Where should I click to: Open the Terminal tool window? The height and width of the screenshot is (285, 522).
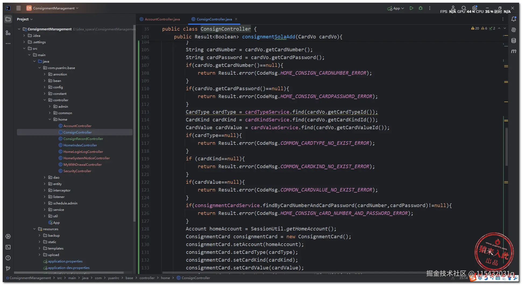pos(8,247)
